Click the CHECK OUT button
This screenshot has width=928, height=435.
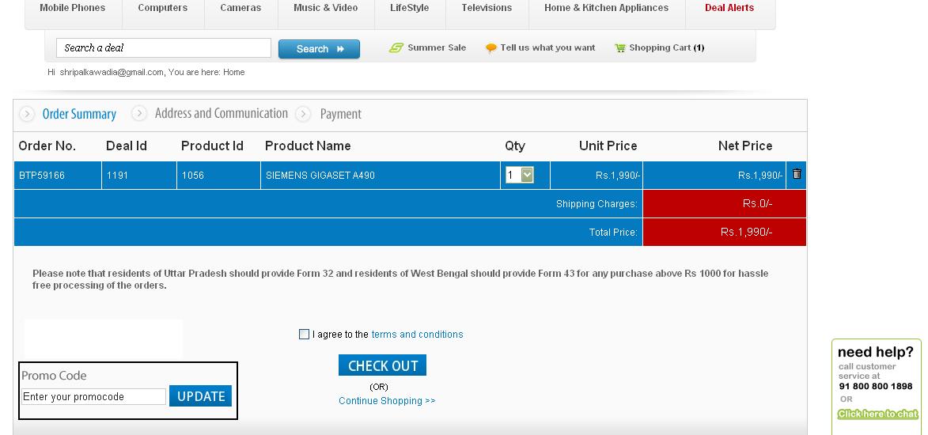(382, 365)
